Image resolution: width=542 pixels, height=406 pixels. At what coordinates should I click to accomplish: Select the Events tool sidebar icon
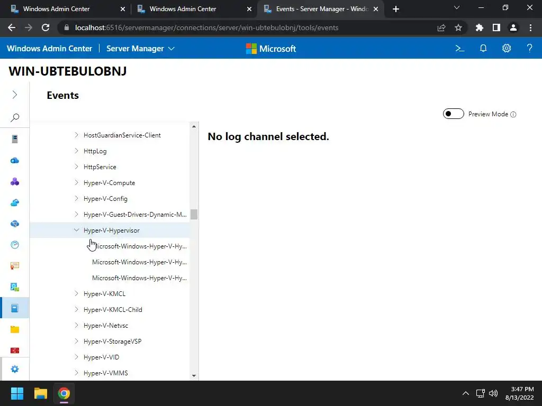click(x=14, y=308)
